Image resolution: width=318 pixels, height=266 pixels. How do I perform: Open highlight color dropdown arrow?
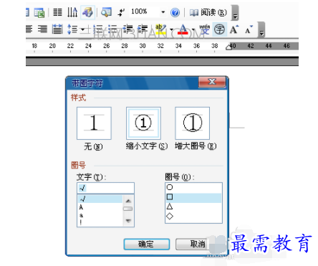tap(171, 29)
